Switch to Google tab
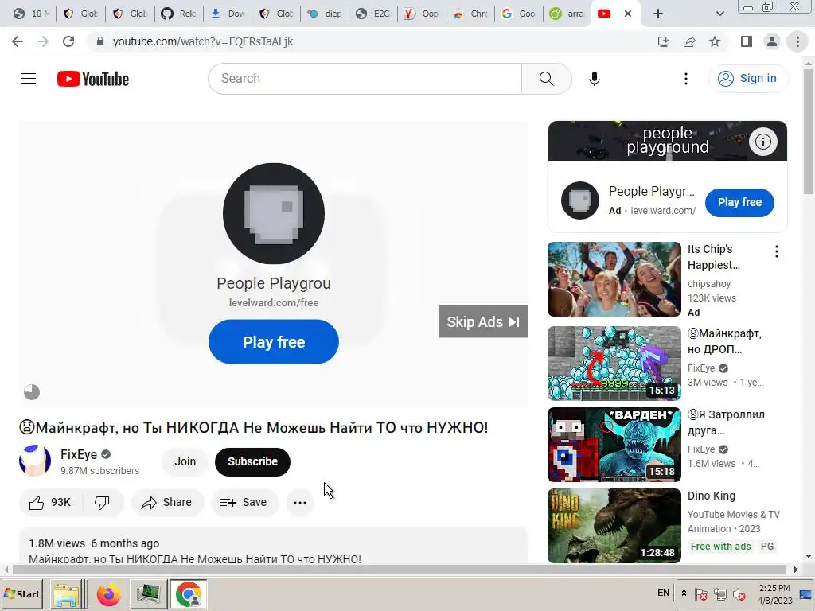This screenshot has height=611, width=815. tap(518, 14)
